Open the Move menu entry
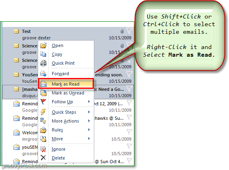229x170 pixels. click(x=66, y=139)
